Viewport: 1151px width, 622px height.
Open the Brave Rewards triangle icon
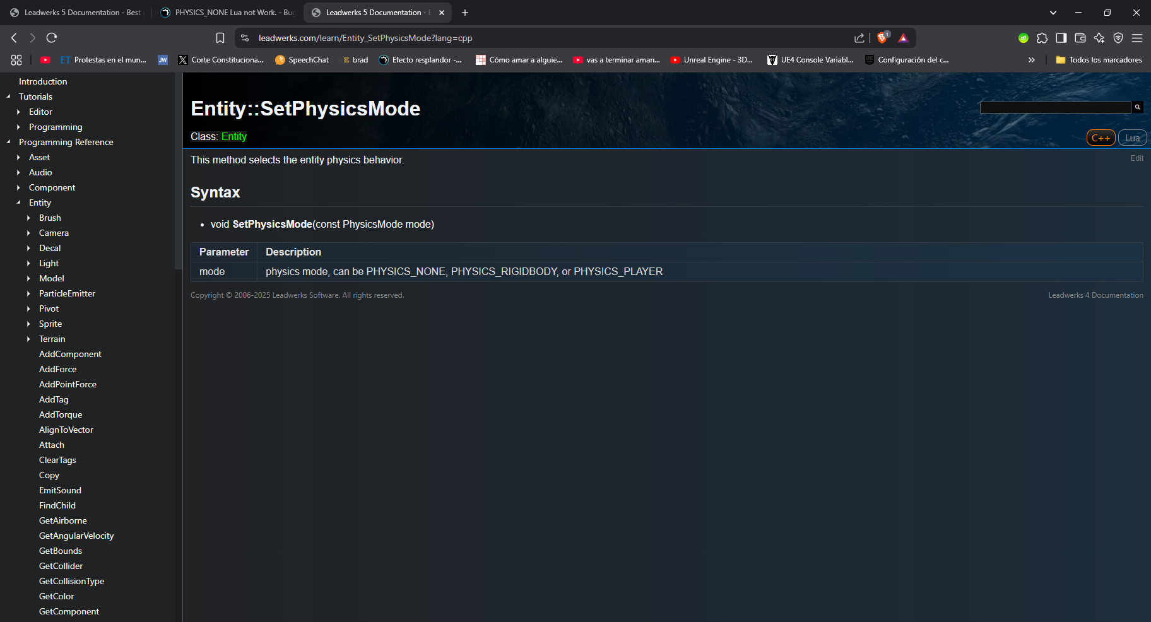[904, 38]
